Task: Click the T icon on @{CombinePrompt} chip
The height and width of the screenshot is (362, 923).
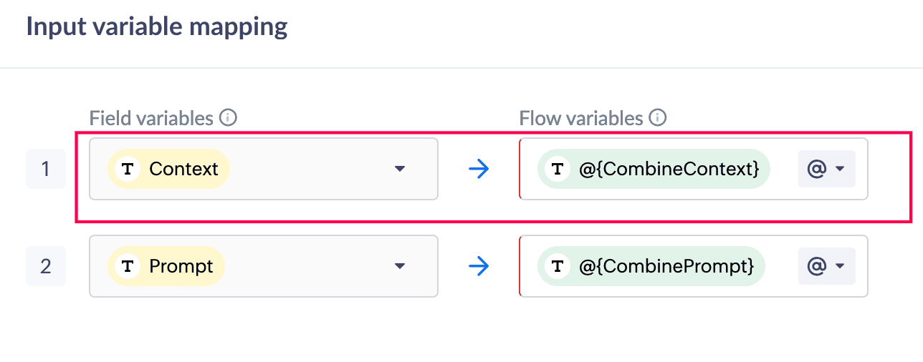Action: [x=558, y=267]
